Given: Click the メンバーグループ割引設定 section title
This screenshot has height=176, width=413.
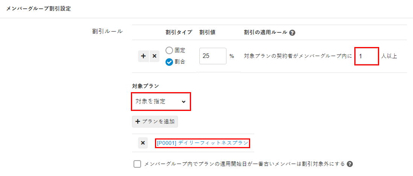Looking at the screenshot, I should point(39,9).
